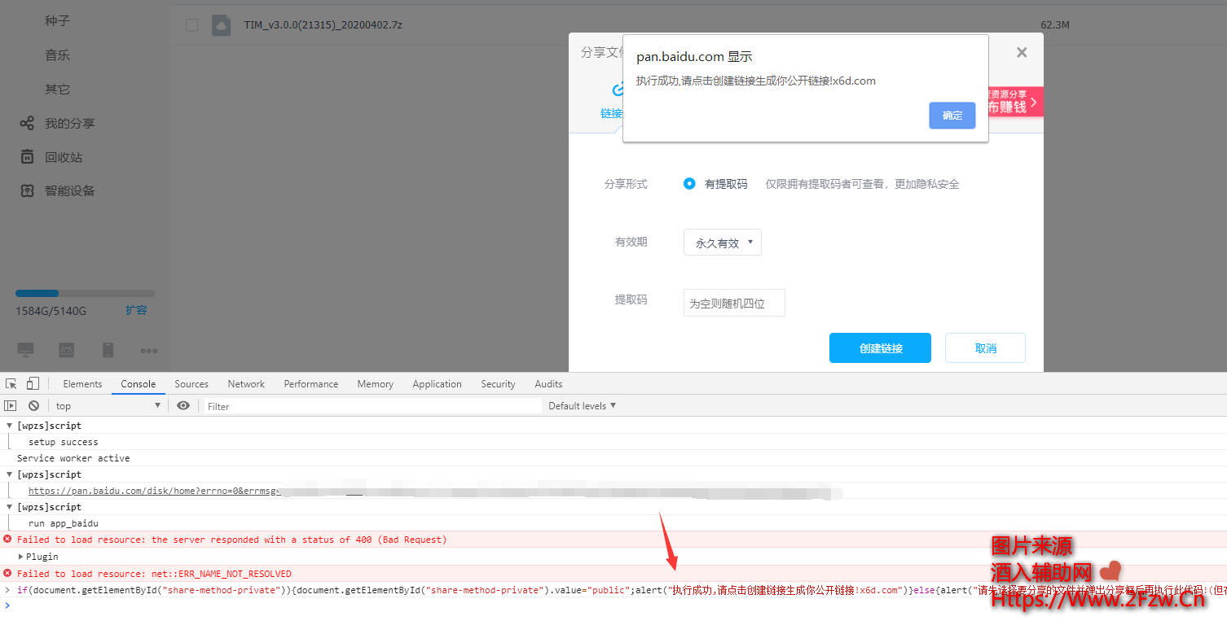Show the console sidebar panel icon

11,405
